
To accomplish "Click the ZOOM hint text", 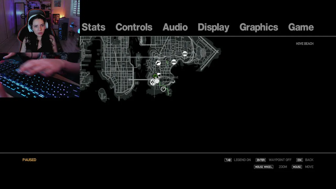I will tap(283, 167).
